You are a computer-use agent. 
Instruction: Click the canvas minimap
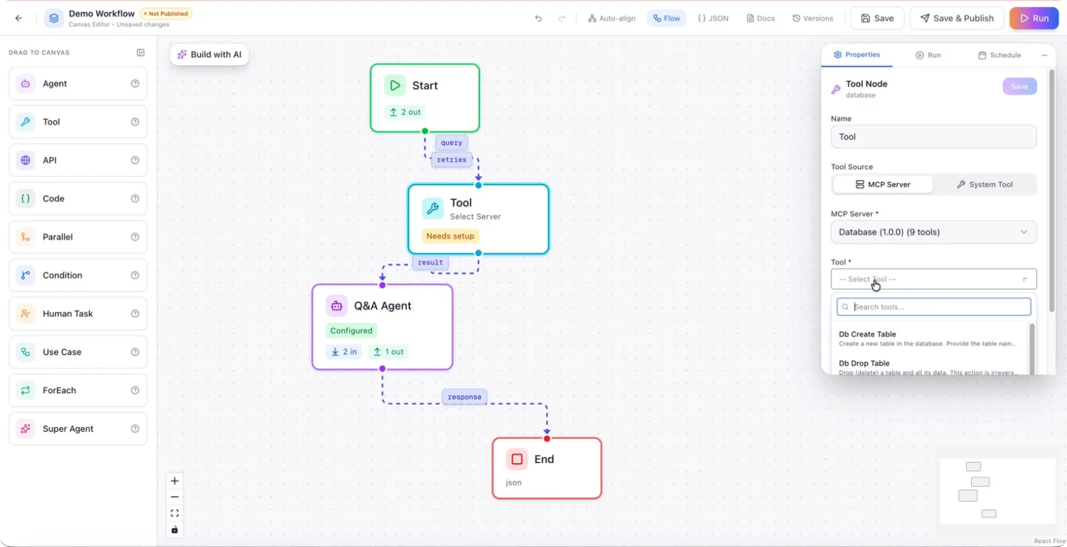(x=997, y=490)
